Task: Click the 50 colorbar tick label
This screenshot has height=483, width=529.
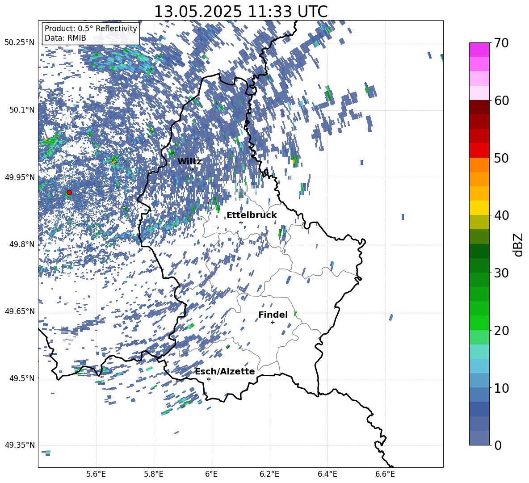Action: tap(501, 158)
